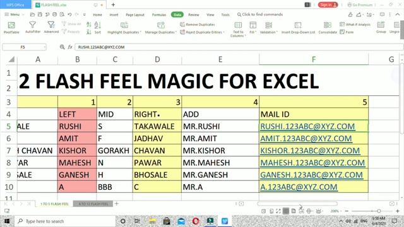Click the zoom slider handle

tap(379, 211)
